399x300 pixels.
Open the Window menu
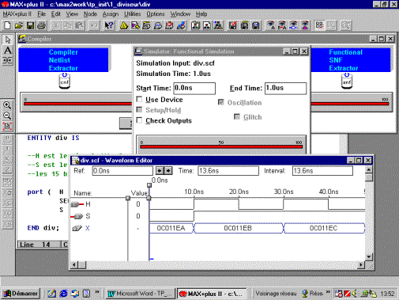click(180, 14)
